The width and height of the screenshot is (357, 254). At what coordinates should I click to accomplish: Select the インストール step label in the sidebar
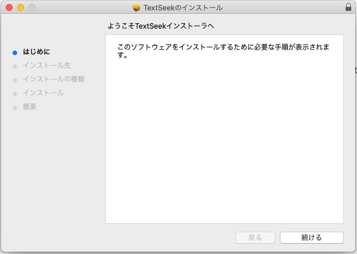click(43, 93)
